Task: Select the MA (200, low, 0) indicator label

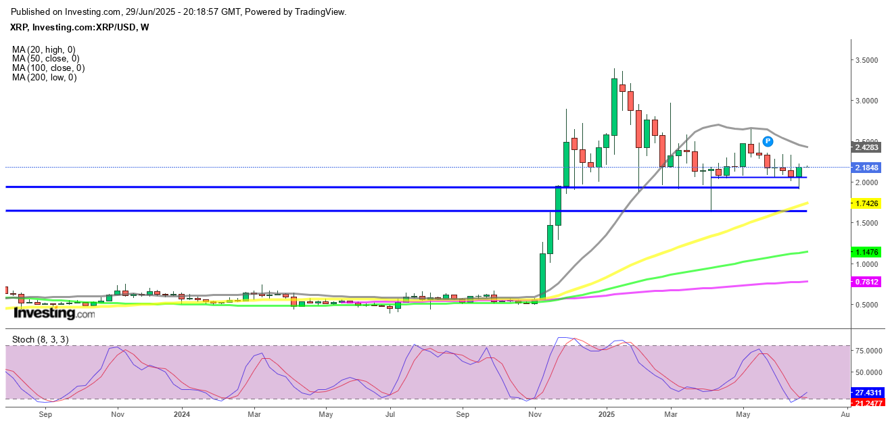Action: 44,78
